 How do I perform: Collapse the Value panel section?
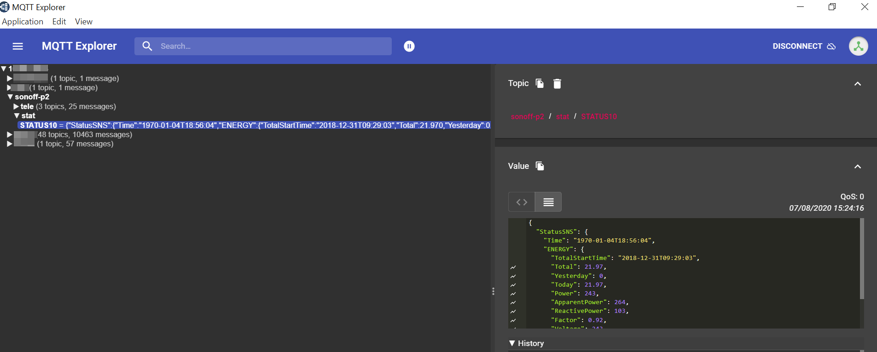click(x=857, y=167)
